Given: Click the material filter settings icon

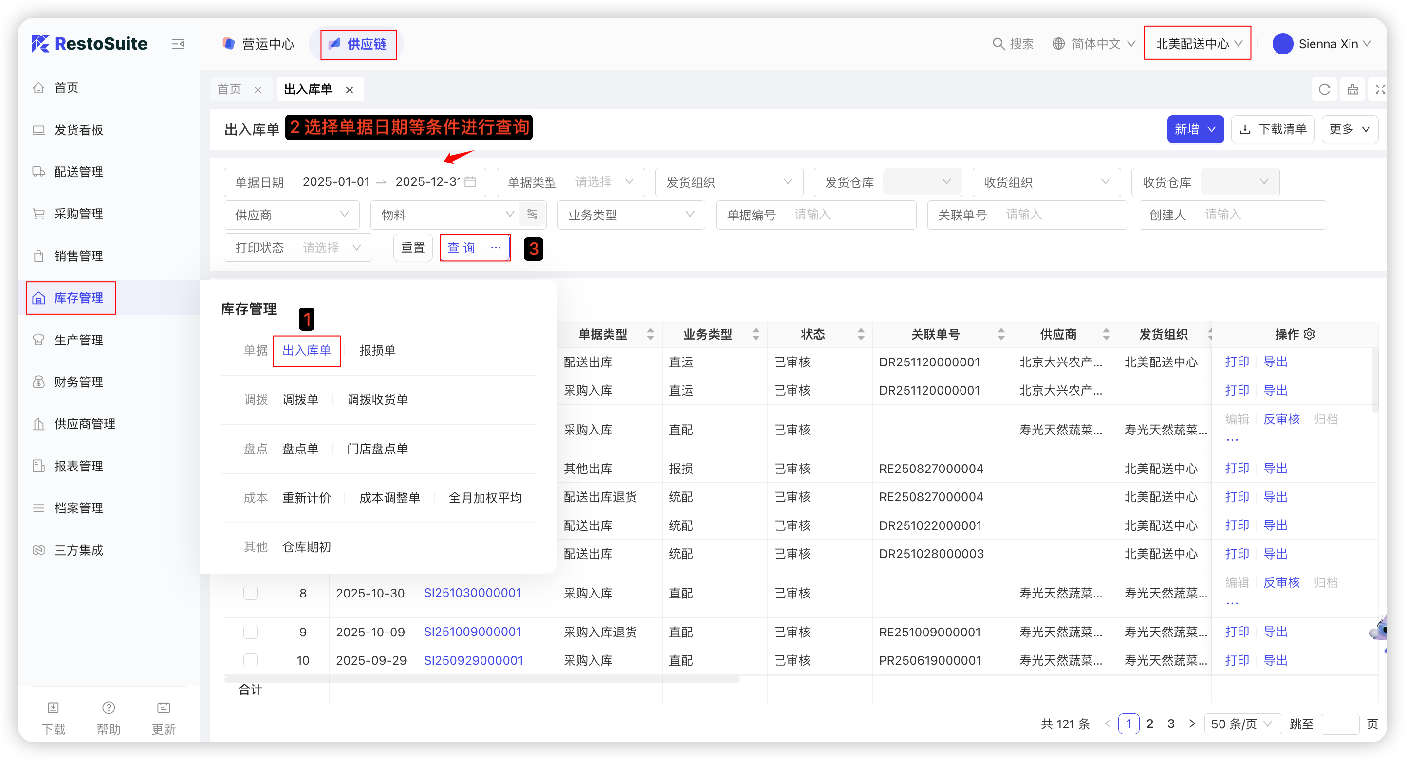Looking at the screenshot, I should (x=532, y=214).
